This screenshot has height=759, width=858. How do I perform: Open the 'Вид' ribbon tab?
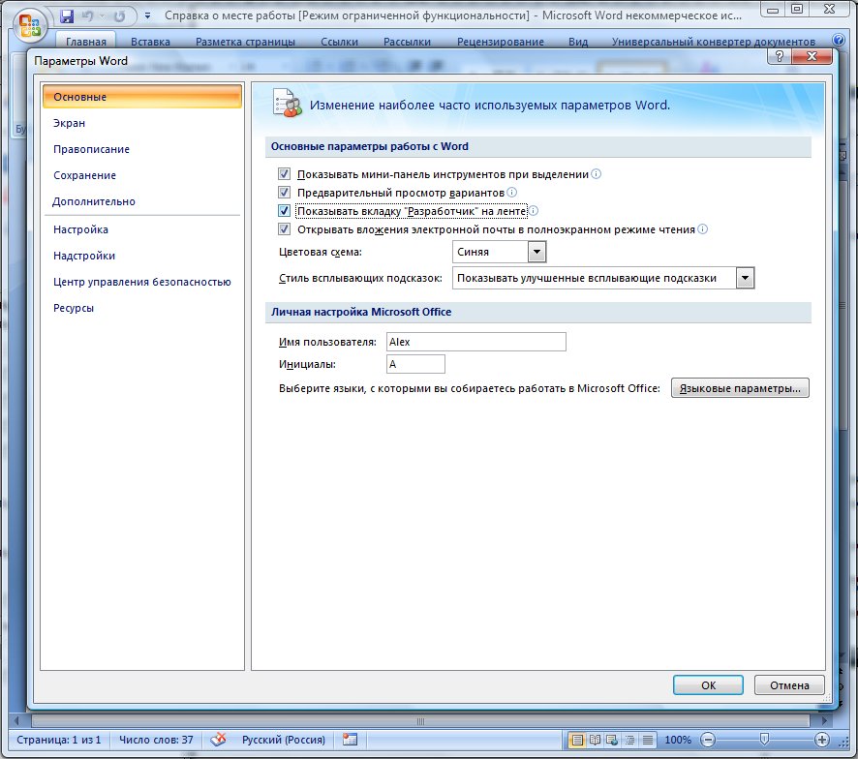(x=578, y=42)
